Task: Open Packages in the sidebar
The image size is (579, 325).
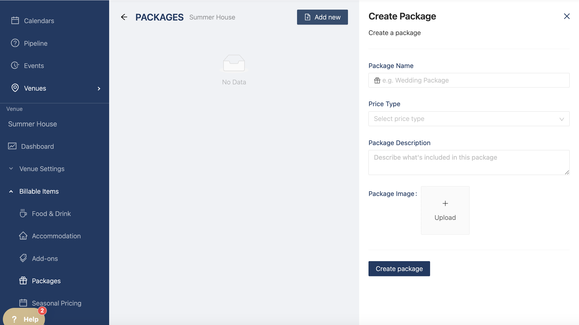Action: [x=46, y=281]
